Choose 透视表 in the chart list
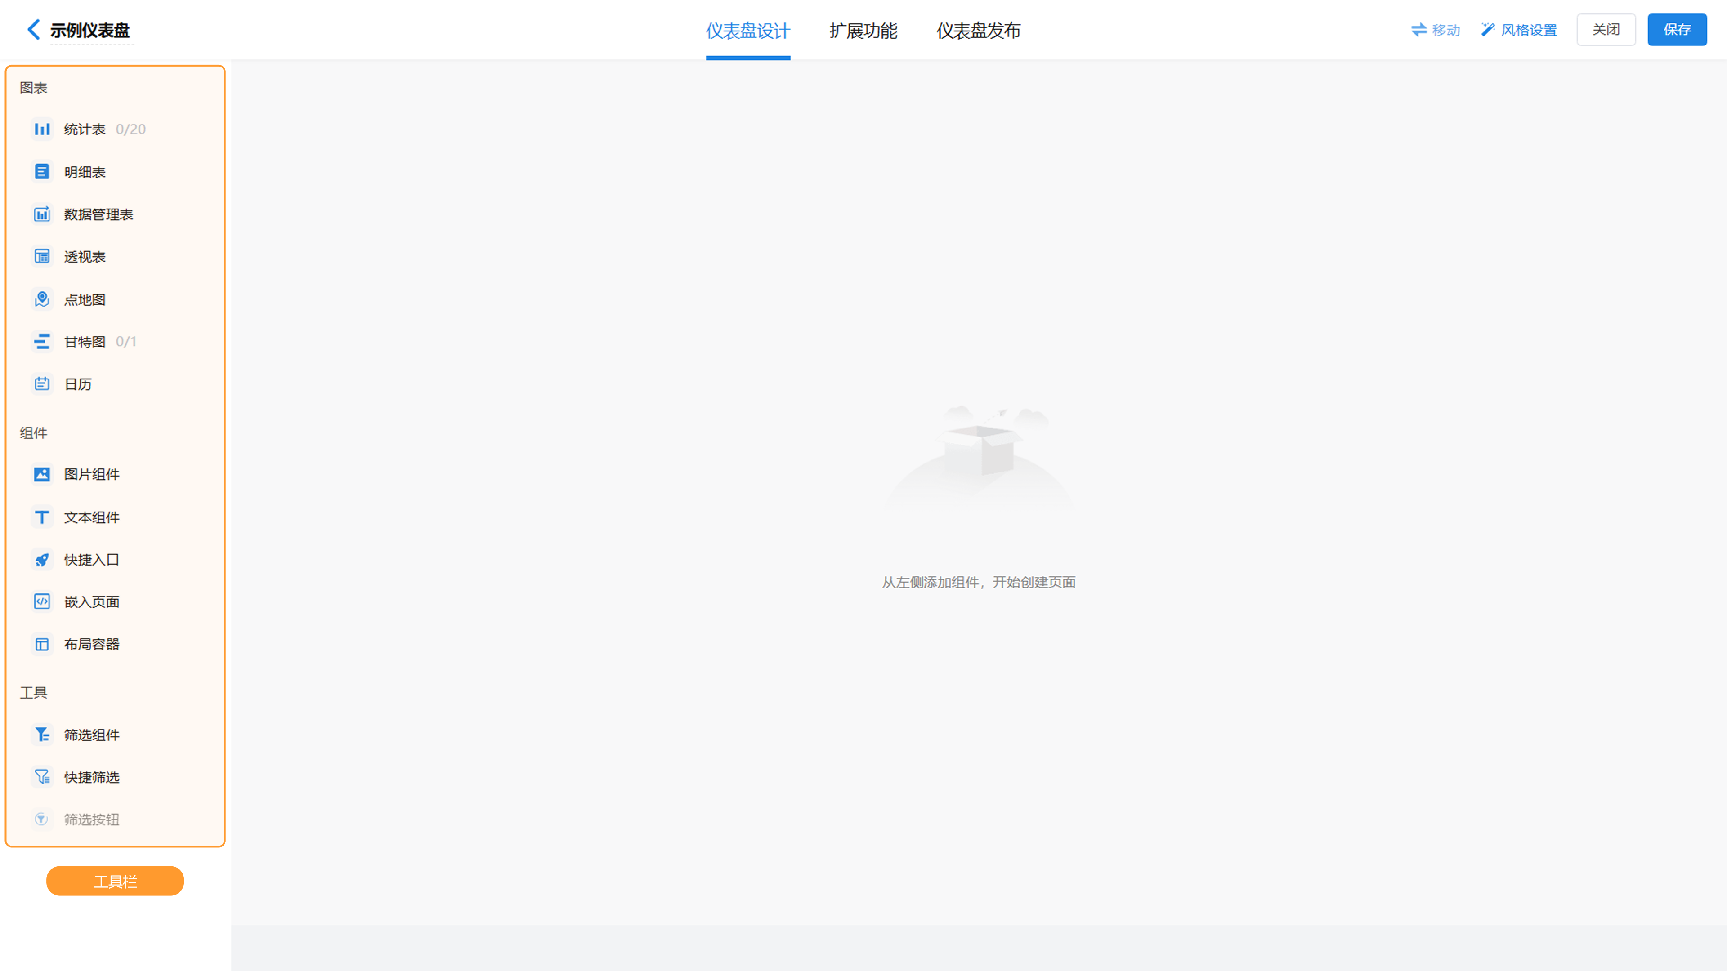The width and height of the screenshot is (1727, 971). 85,256
